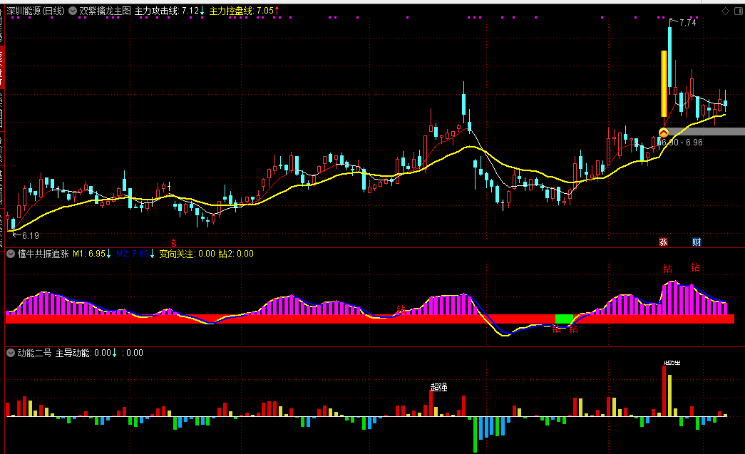Click the red 张 marker below the main chart
The width and height of the screenshot is (745, 454).
663,242
